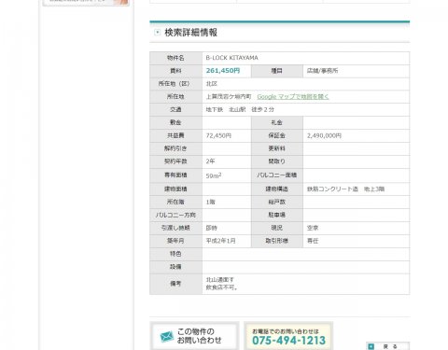Viewport: 448px width, 350px height.
Task: Click the バルコニー方向 label cell
Action: click(175, 215)
